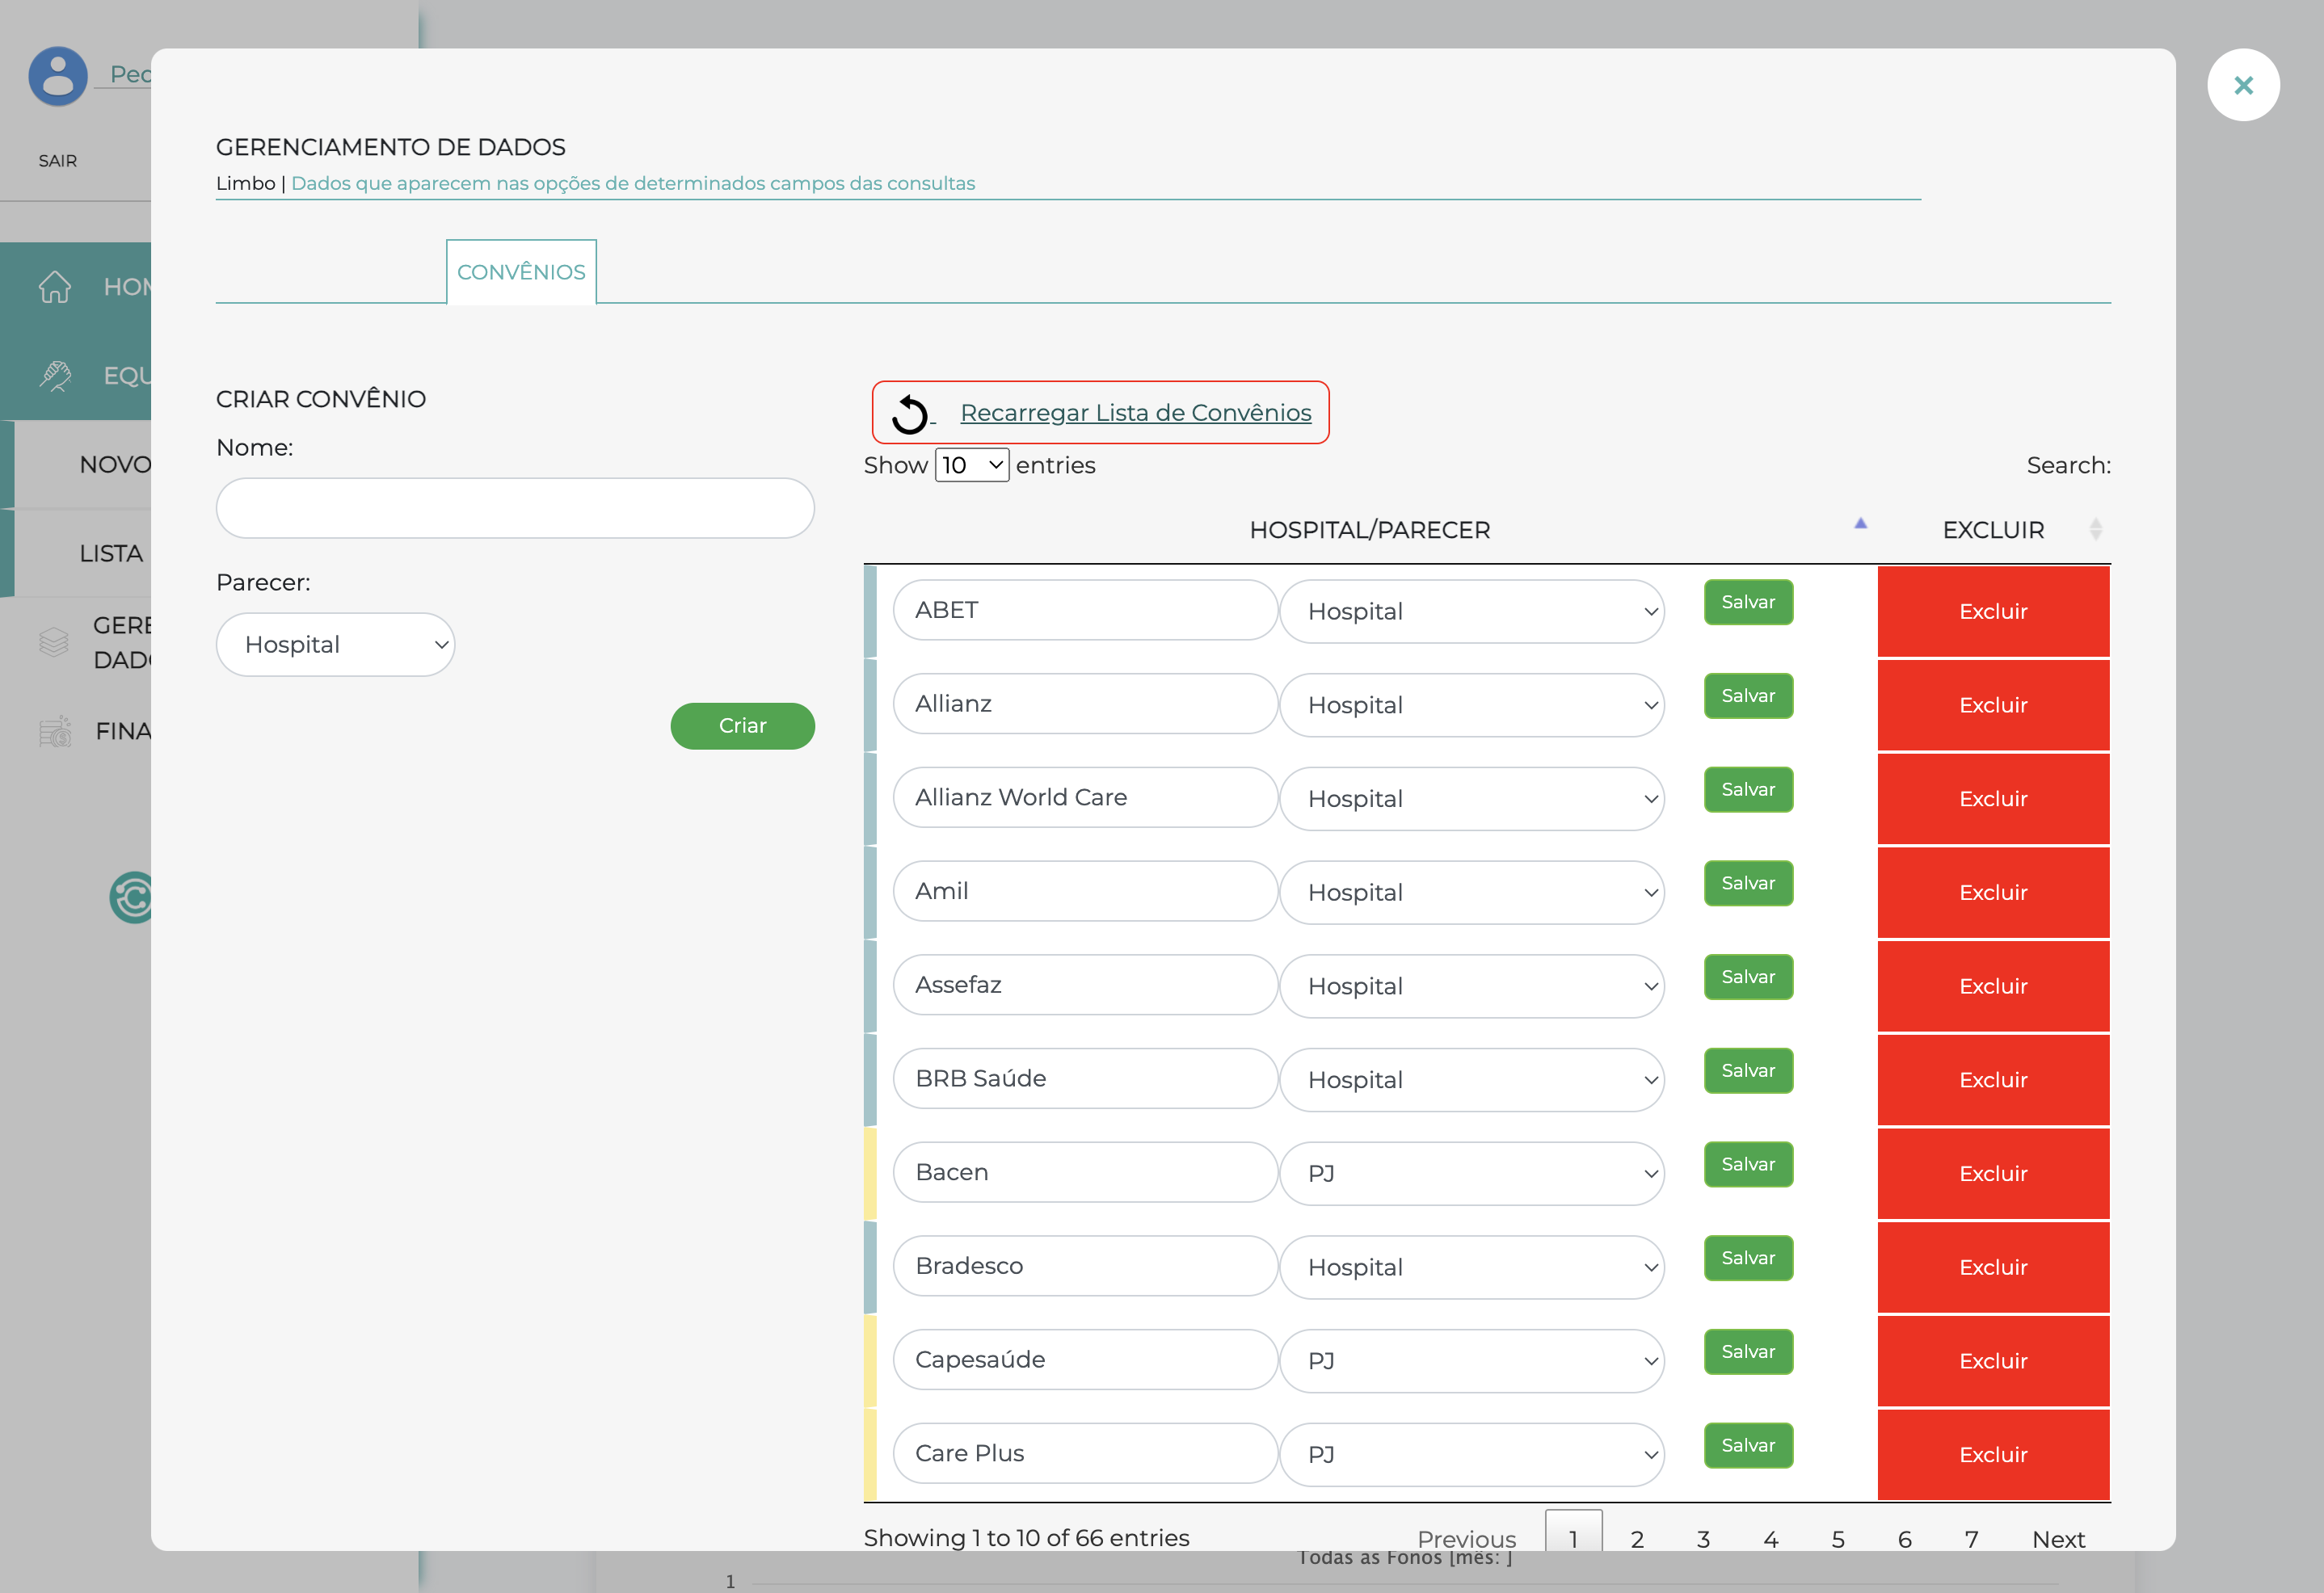
Task: Select LISTA in the sidebar menu
Action: tap(112, 553)
